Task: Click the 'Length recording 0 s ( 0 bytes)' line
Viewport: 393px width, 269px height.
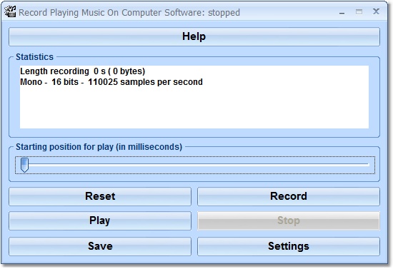Action: [82, 71]
